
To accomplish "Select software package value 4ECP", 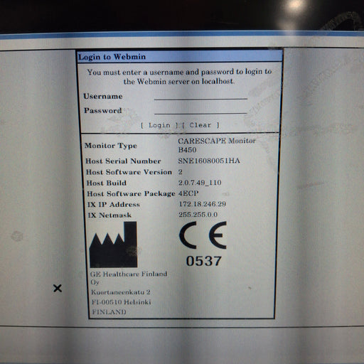I will click(188, 193).
